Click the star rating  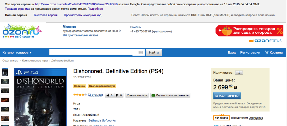80,95
